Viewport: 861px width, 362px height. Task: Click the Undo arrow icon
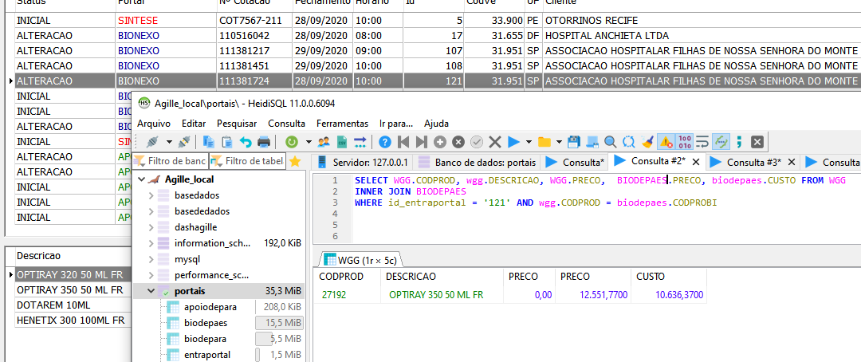[246, 142]
